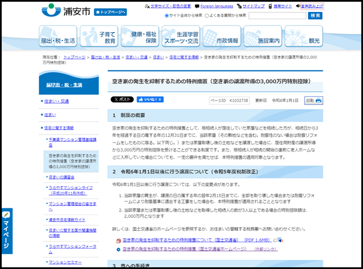Click the Urayasu City logo
The image size is (363, 269).
(66, 10)
